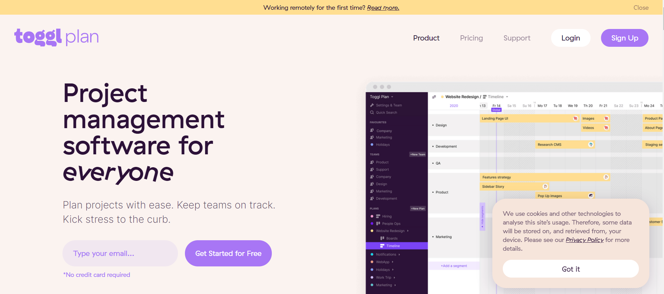This screenshot has height=294, width=664.
Task: Click Get Started for Free button
Action: click(228, 253)
